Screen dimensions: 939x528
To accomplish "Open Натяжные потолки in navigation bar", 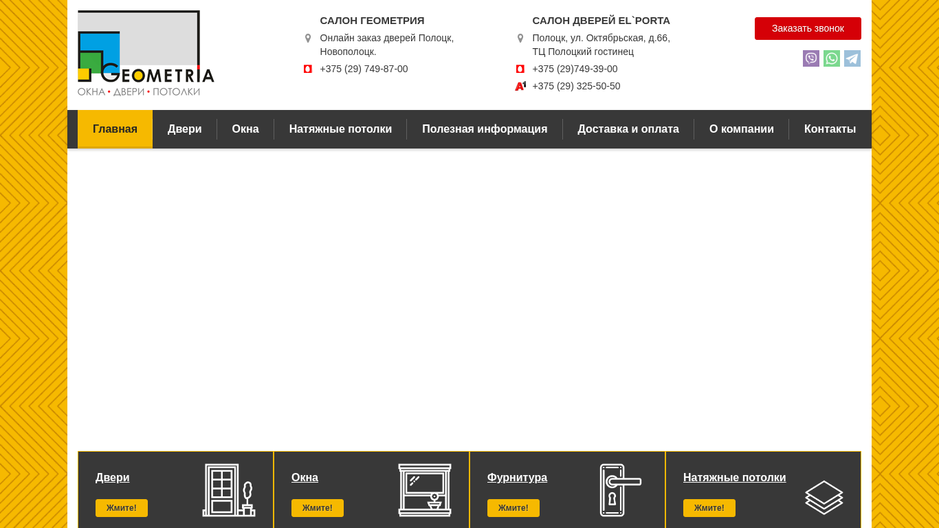I will point(340,129).
